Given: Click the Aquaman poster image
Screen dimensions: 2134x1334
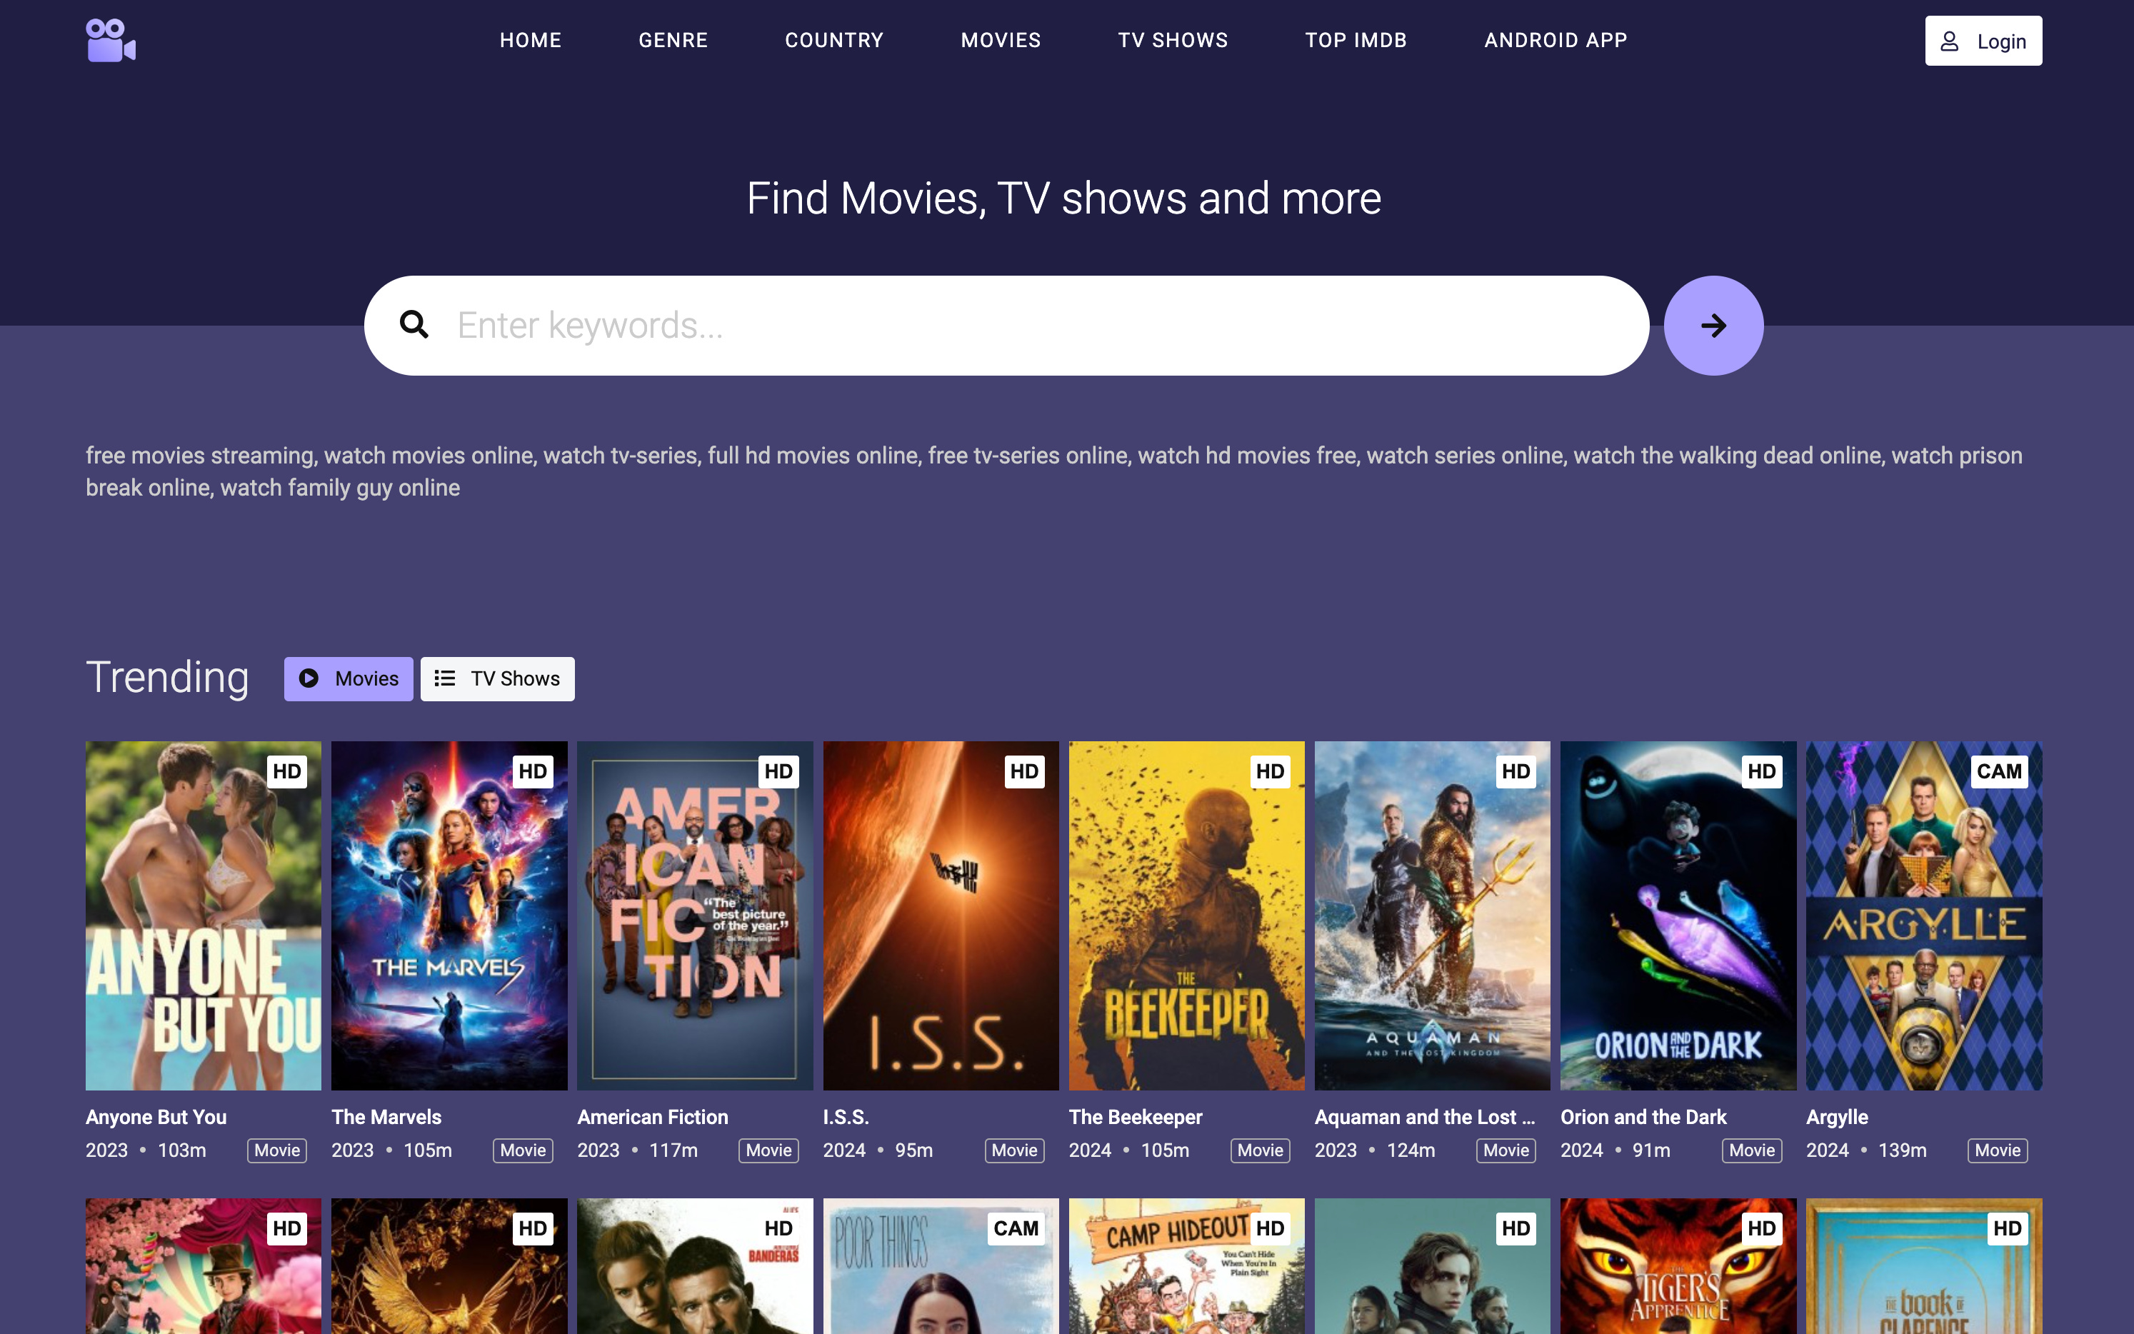Looking at the screenshot, I should [x=1433, y=916].
